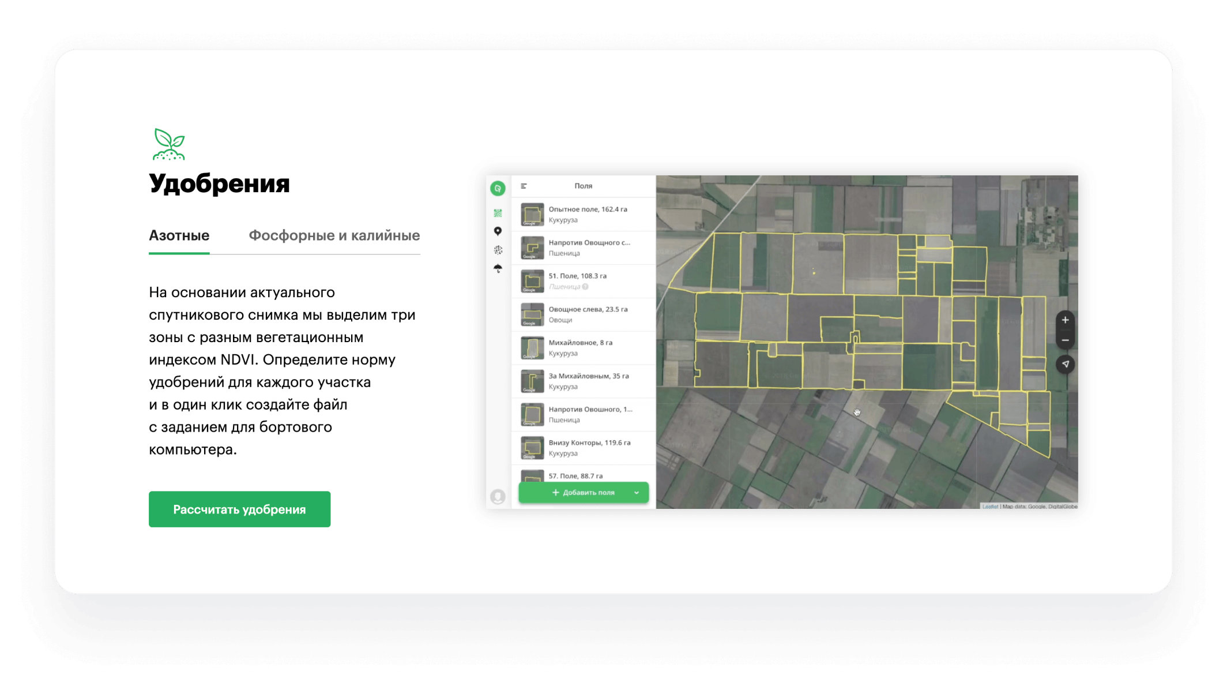Select the fields (NDVI) sidebar icon
Image resolution: width=1227 pixels, height=686 pixels.
(x=497, y=212)
